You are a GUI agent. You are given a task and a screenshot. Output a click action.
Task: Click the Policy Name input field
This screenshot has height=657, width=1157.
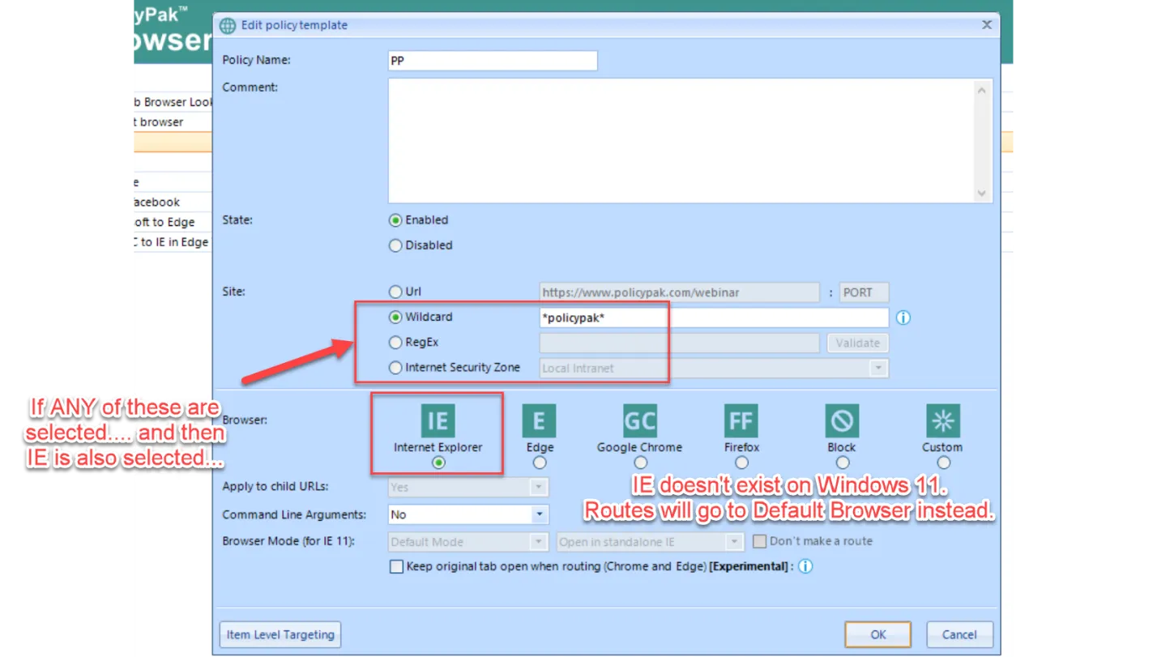[493, 61]
